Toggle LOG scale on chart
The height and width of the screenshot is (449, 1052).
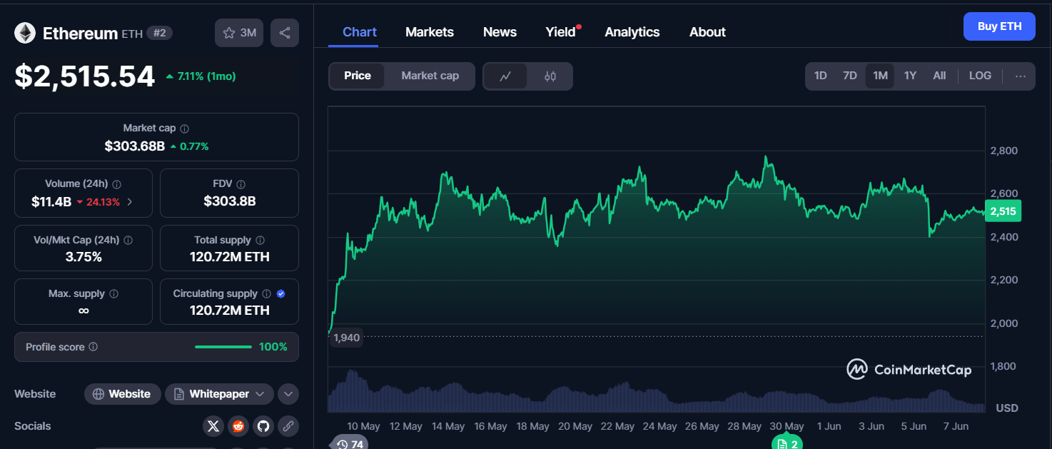pos(980,76)
